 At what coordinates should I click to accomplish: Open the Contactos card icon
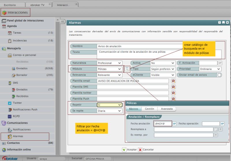4,143
